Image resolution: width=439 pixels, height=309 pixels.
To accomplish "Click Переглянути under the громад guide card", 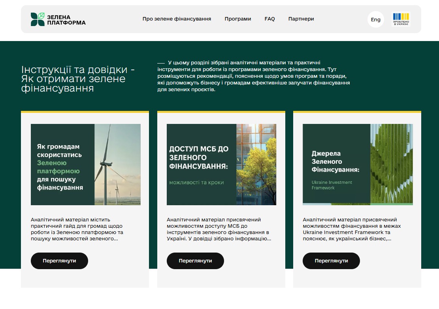I will [59, 261].
